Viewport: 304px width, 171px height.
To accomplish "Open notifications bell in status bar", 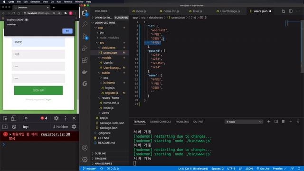I will (299, 169).
